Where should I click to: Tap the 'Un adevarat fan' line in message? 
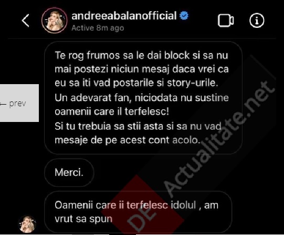pos(142,98)
